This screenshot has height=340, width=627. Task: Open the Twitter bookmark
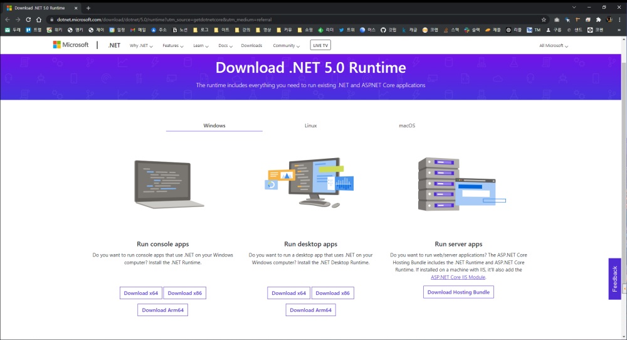pyautogui.click(x=347, y=30)
